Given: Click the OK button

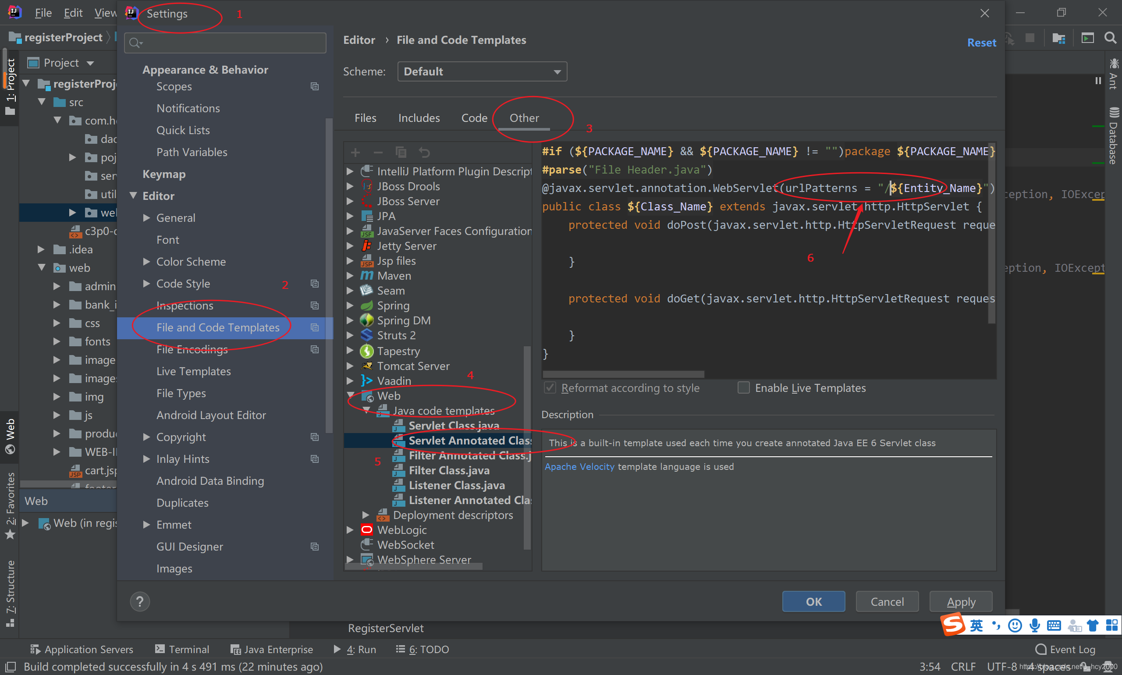Looking at the screenshot, I should click(813, 601).
